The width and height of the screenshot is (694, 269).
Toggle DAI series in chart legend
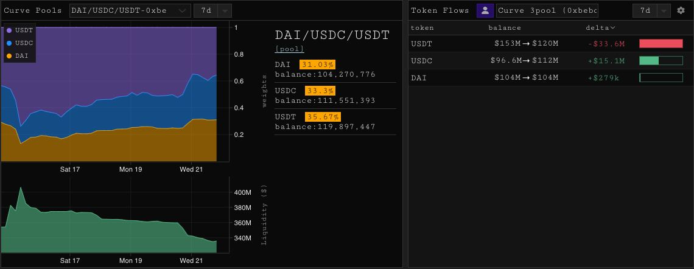(17, 56)
